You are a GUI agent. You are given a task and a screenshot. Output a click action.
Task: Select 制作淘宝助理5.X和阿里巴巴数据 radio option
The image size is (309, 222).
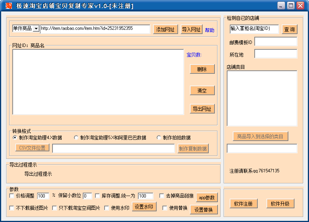tap(76, 138)
